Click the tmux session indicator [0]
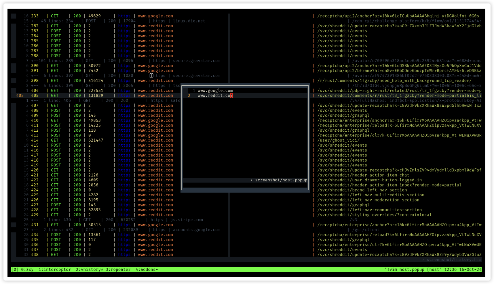 coord(15,270)
